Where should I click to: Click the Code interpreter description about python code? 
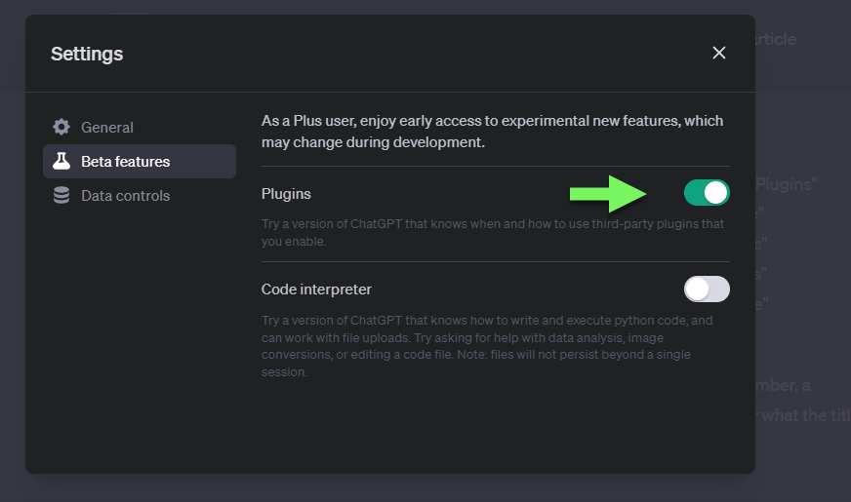pyautogui.click(x=488, y=346)
